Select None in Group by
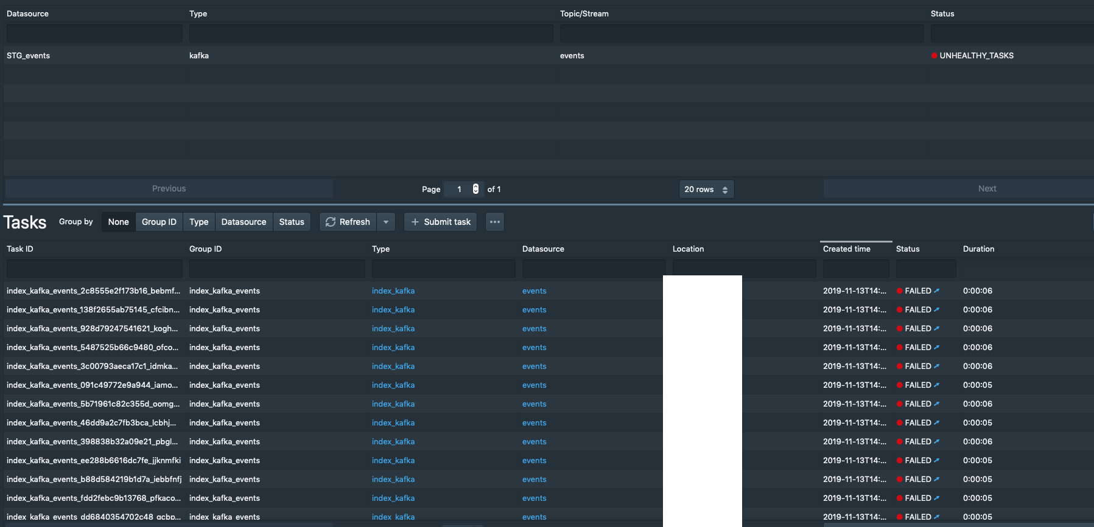 coord(119,222)
